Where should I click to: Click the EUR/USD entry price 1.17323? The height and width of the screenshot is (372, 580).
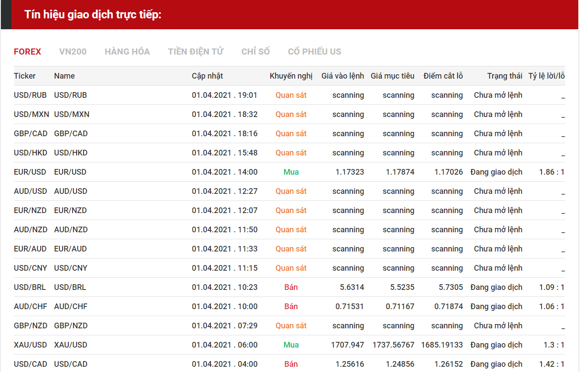(350, 172)
